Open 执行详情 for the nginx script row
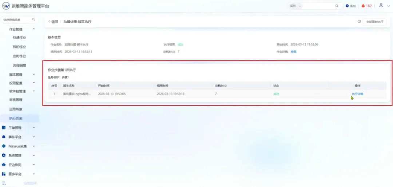393x187 pixels. coord(357,94)
